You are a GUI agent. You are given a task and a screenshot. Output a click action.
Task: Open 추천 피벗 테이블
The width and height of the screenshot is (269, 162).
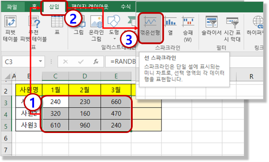34,28
